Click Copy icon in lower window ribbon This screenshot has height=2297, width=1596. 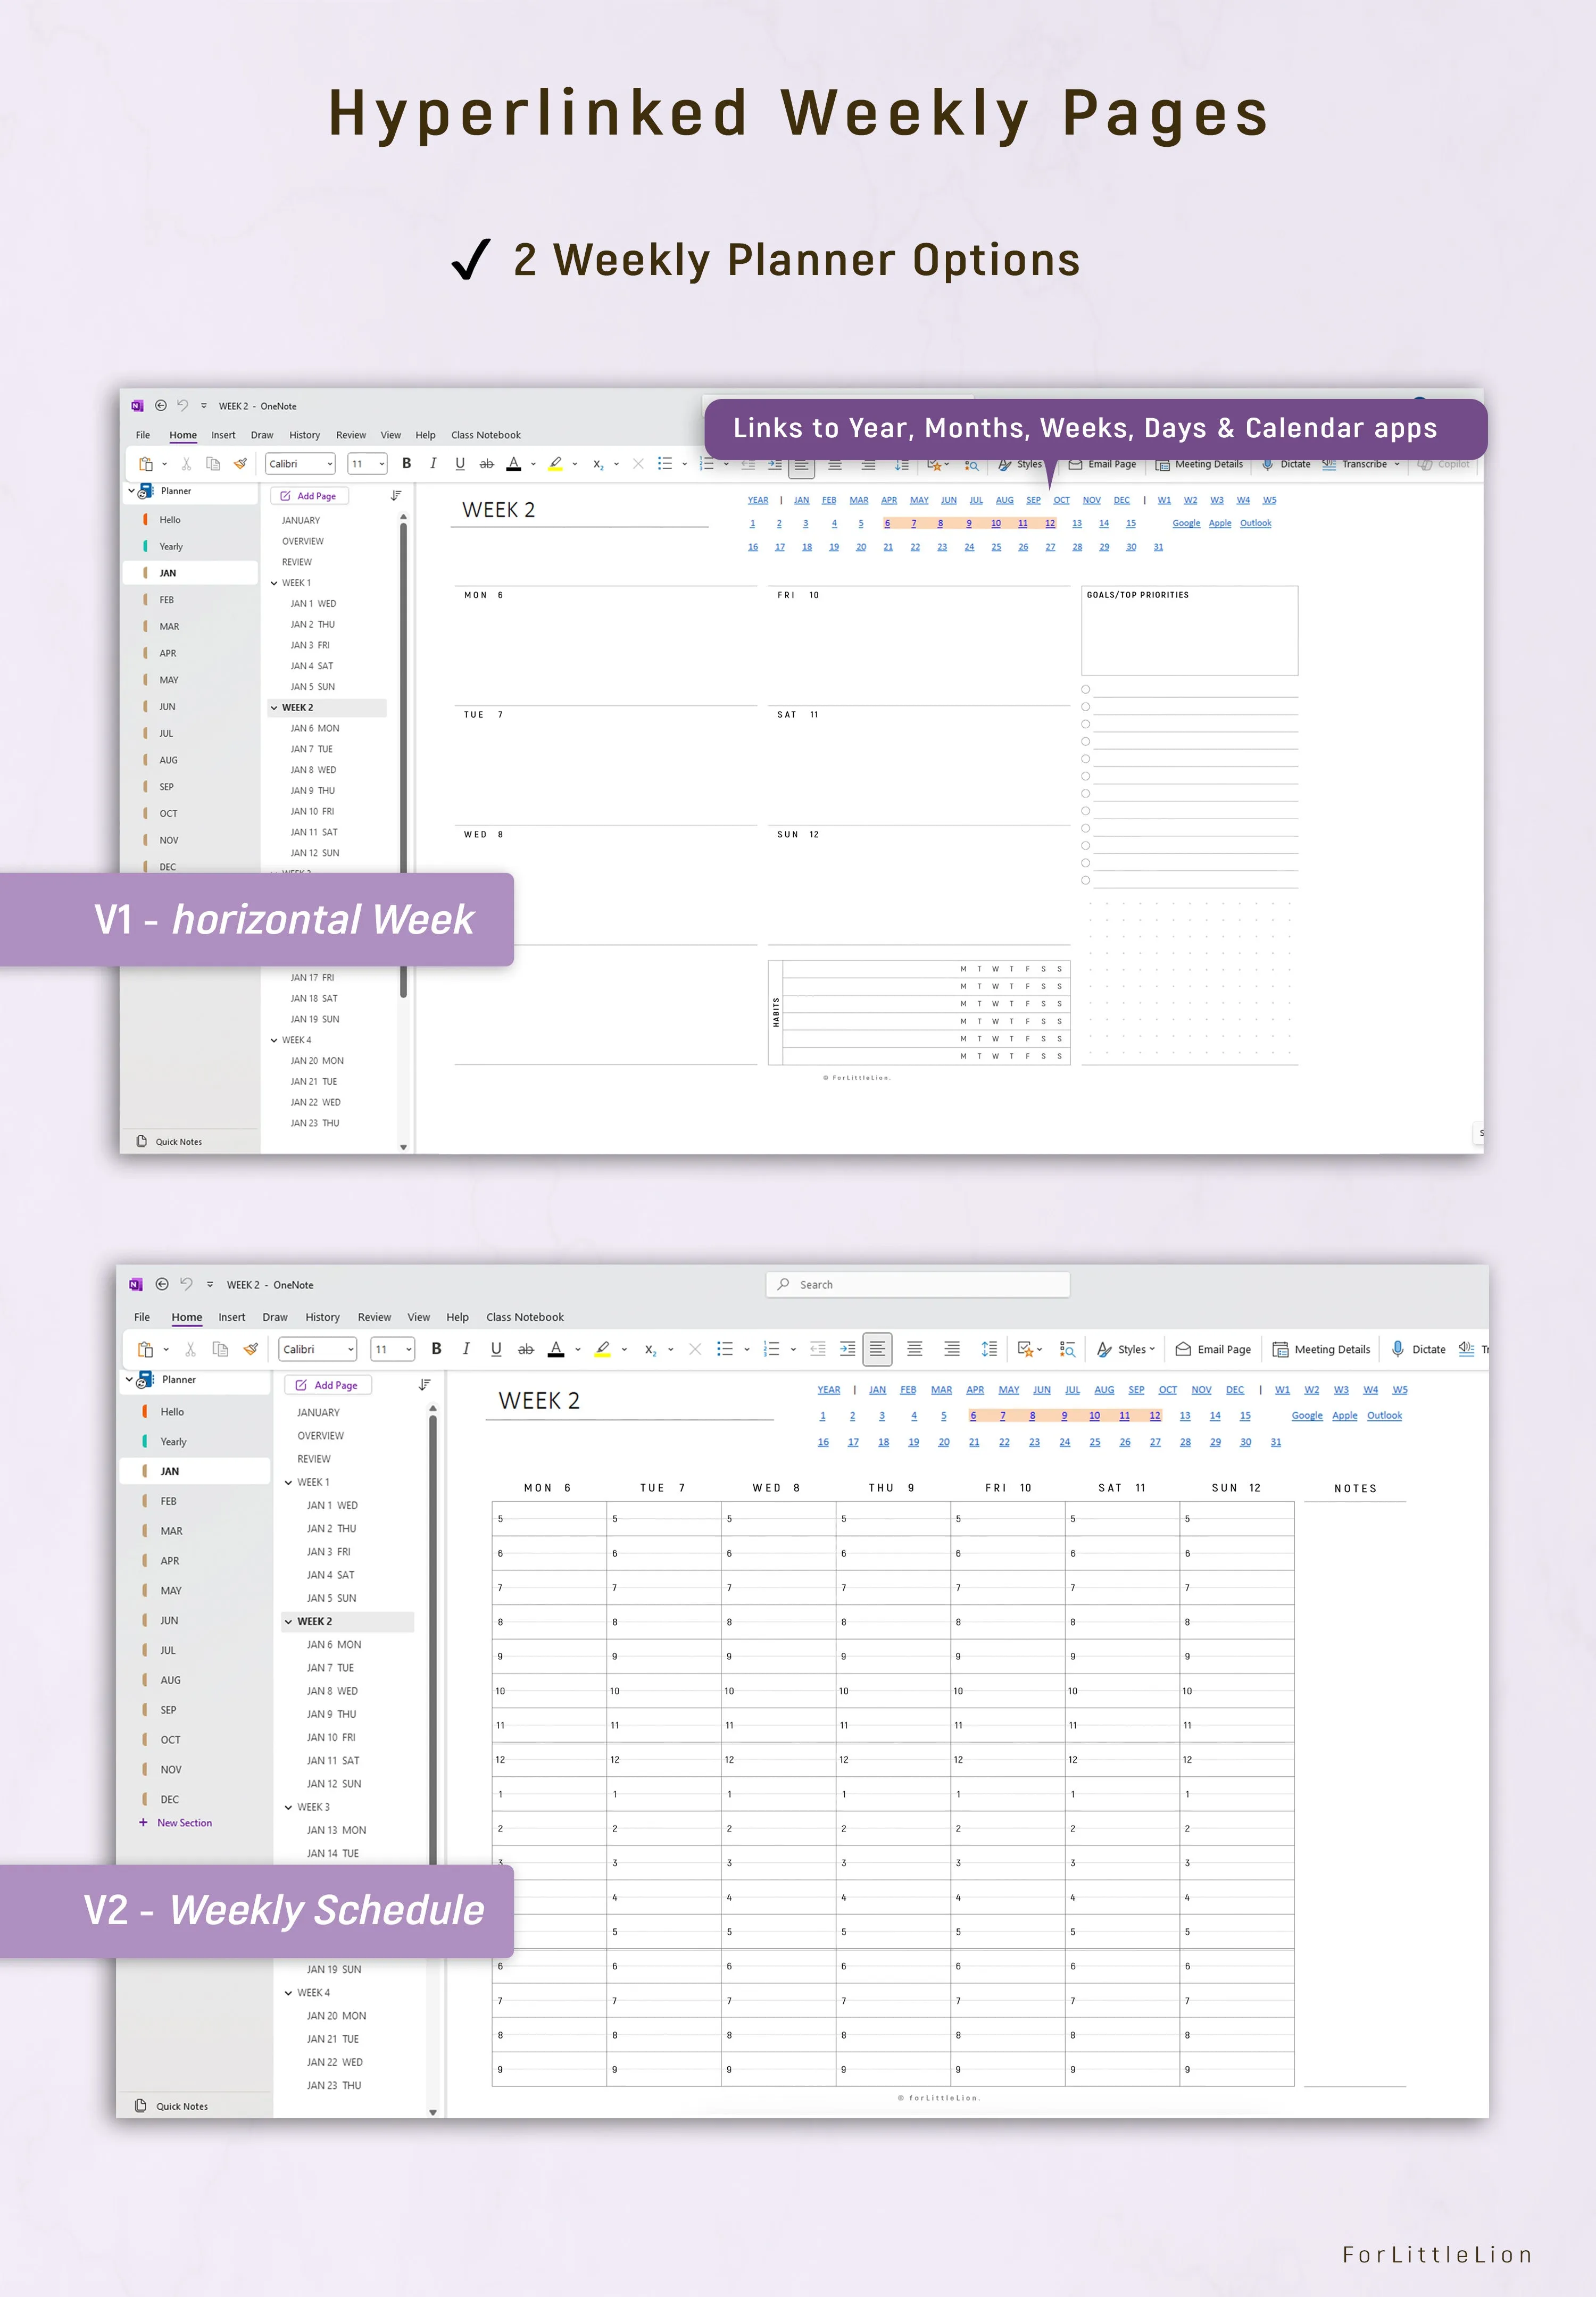click(220, 1349)
